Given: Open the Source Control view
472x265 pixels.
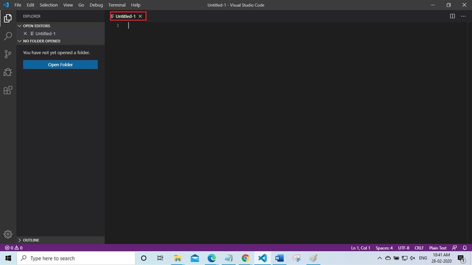Looking at the screenshot, I should 8,54.
